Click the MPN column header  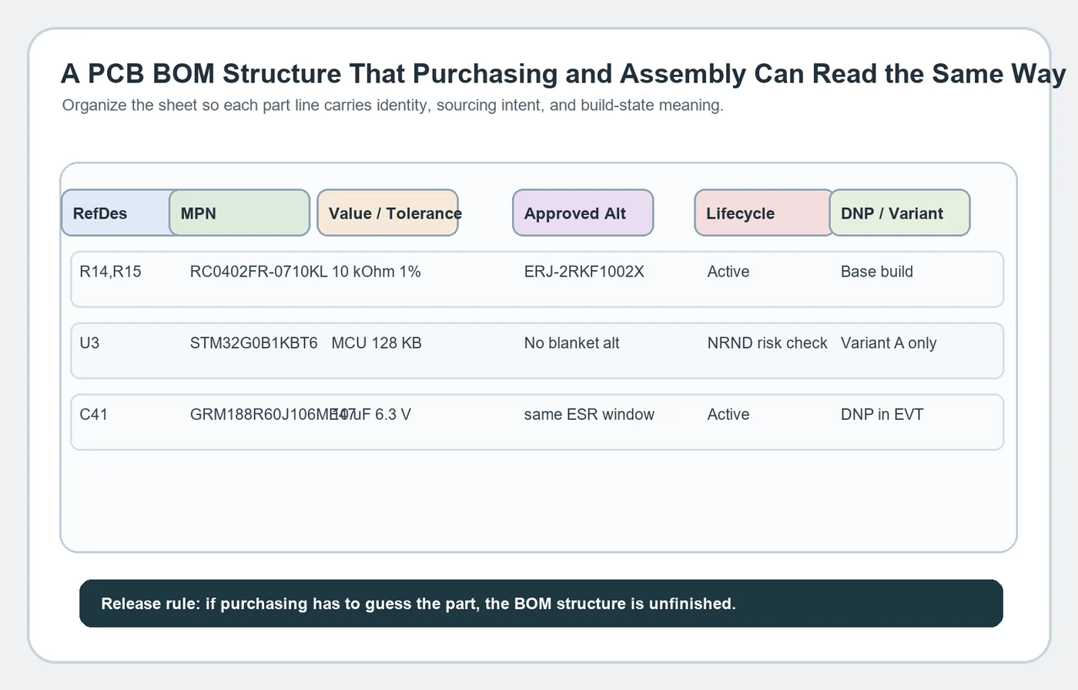pyautogui.click(x=239, y=213)
